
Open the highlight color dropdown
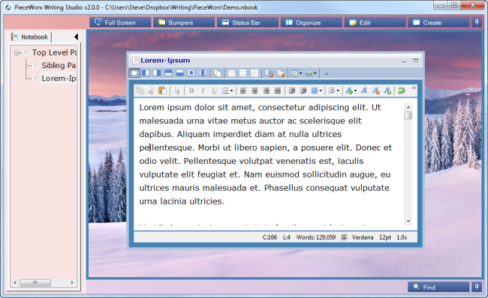321,91
